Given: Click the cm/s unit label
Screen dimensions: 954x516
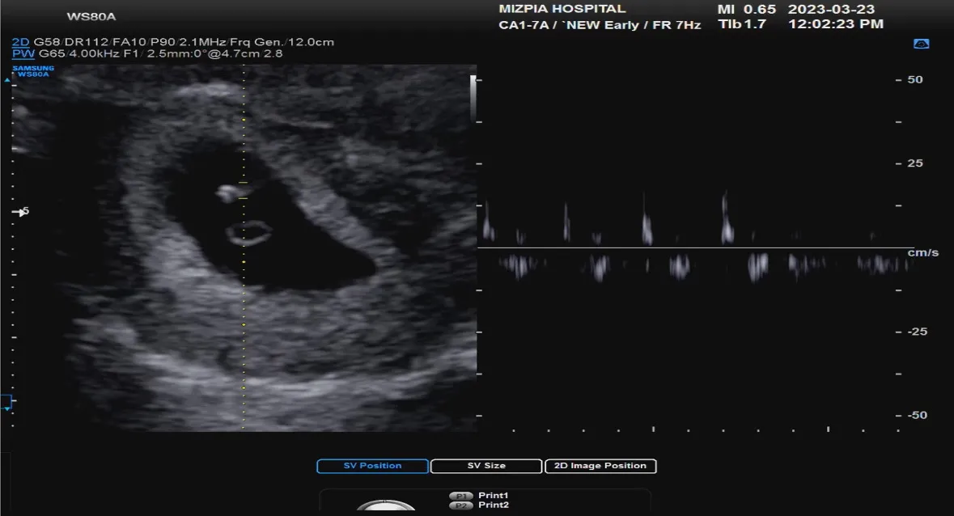Looking at the screenshot, I should click(x=923, y=253).
